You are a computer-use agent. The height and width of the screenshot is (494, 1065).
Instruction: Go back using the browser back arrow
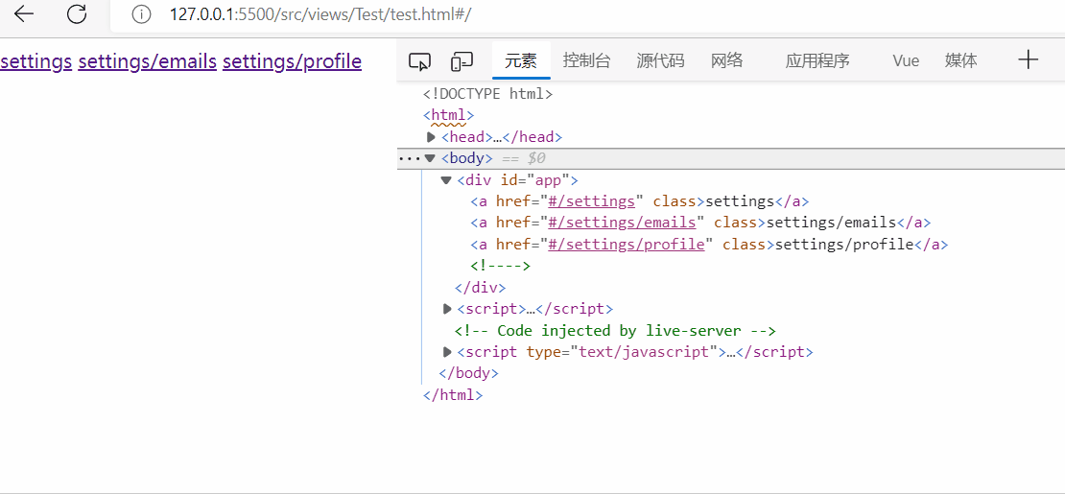coord(24,14)
